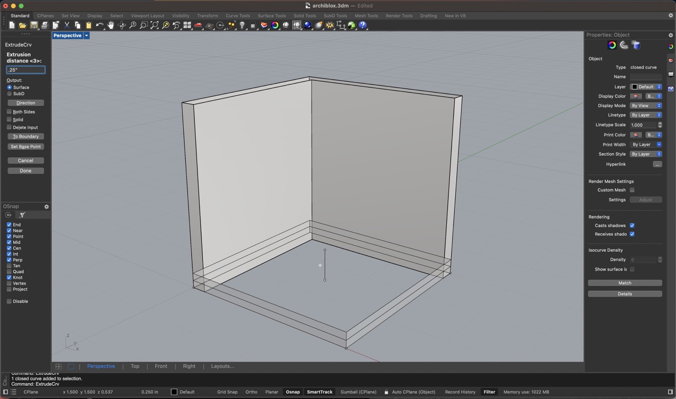
Task: Click the blue help question mark icon
Action: [363, 25]
